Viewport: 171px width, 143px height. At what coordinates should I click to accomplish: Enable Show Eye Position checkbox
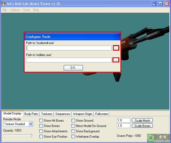pyautogui.click(x=41, y=137)
